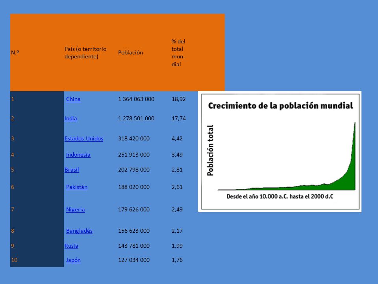Click the value 156 623 000
The width and height of the screenshot is (378, 284).
(x=134, y=231)
